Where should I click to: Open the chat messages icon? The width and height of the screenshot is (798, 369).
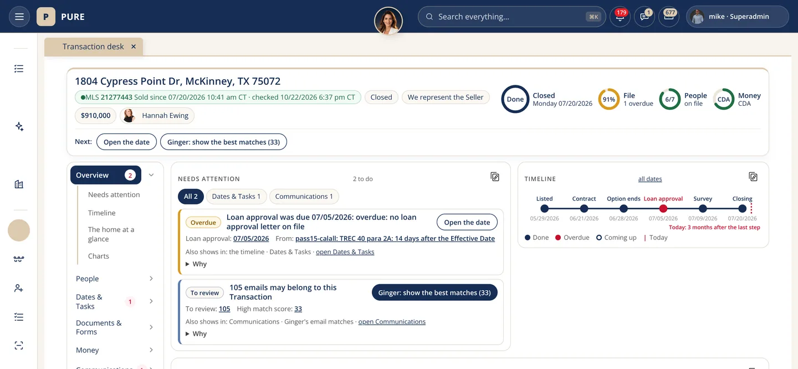[x=644, y=17]
